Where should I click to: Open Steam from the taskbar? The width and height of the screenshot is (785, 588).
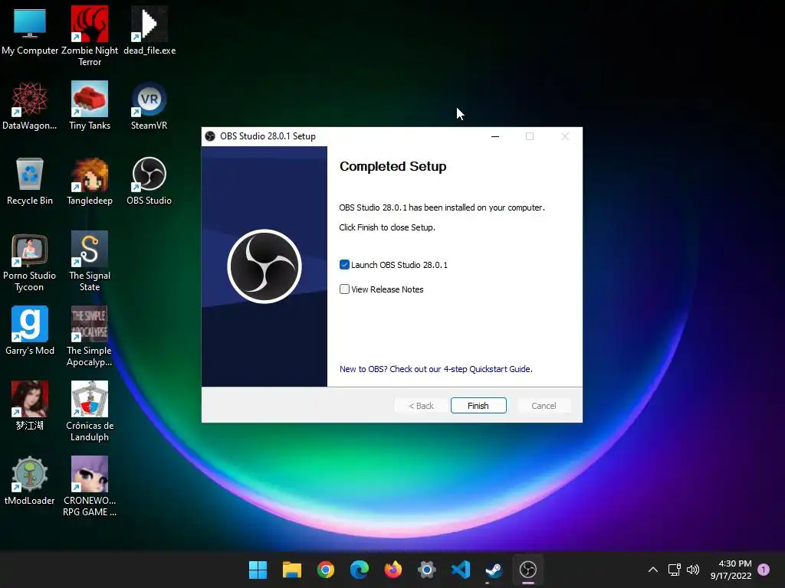pyautogui.click(x=494, y=570)
